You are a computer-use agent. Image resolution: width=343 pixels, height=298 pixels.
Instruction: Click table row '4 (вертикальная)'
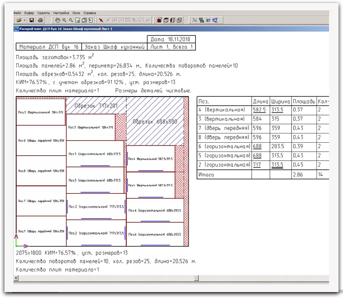coord(263,110)
